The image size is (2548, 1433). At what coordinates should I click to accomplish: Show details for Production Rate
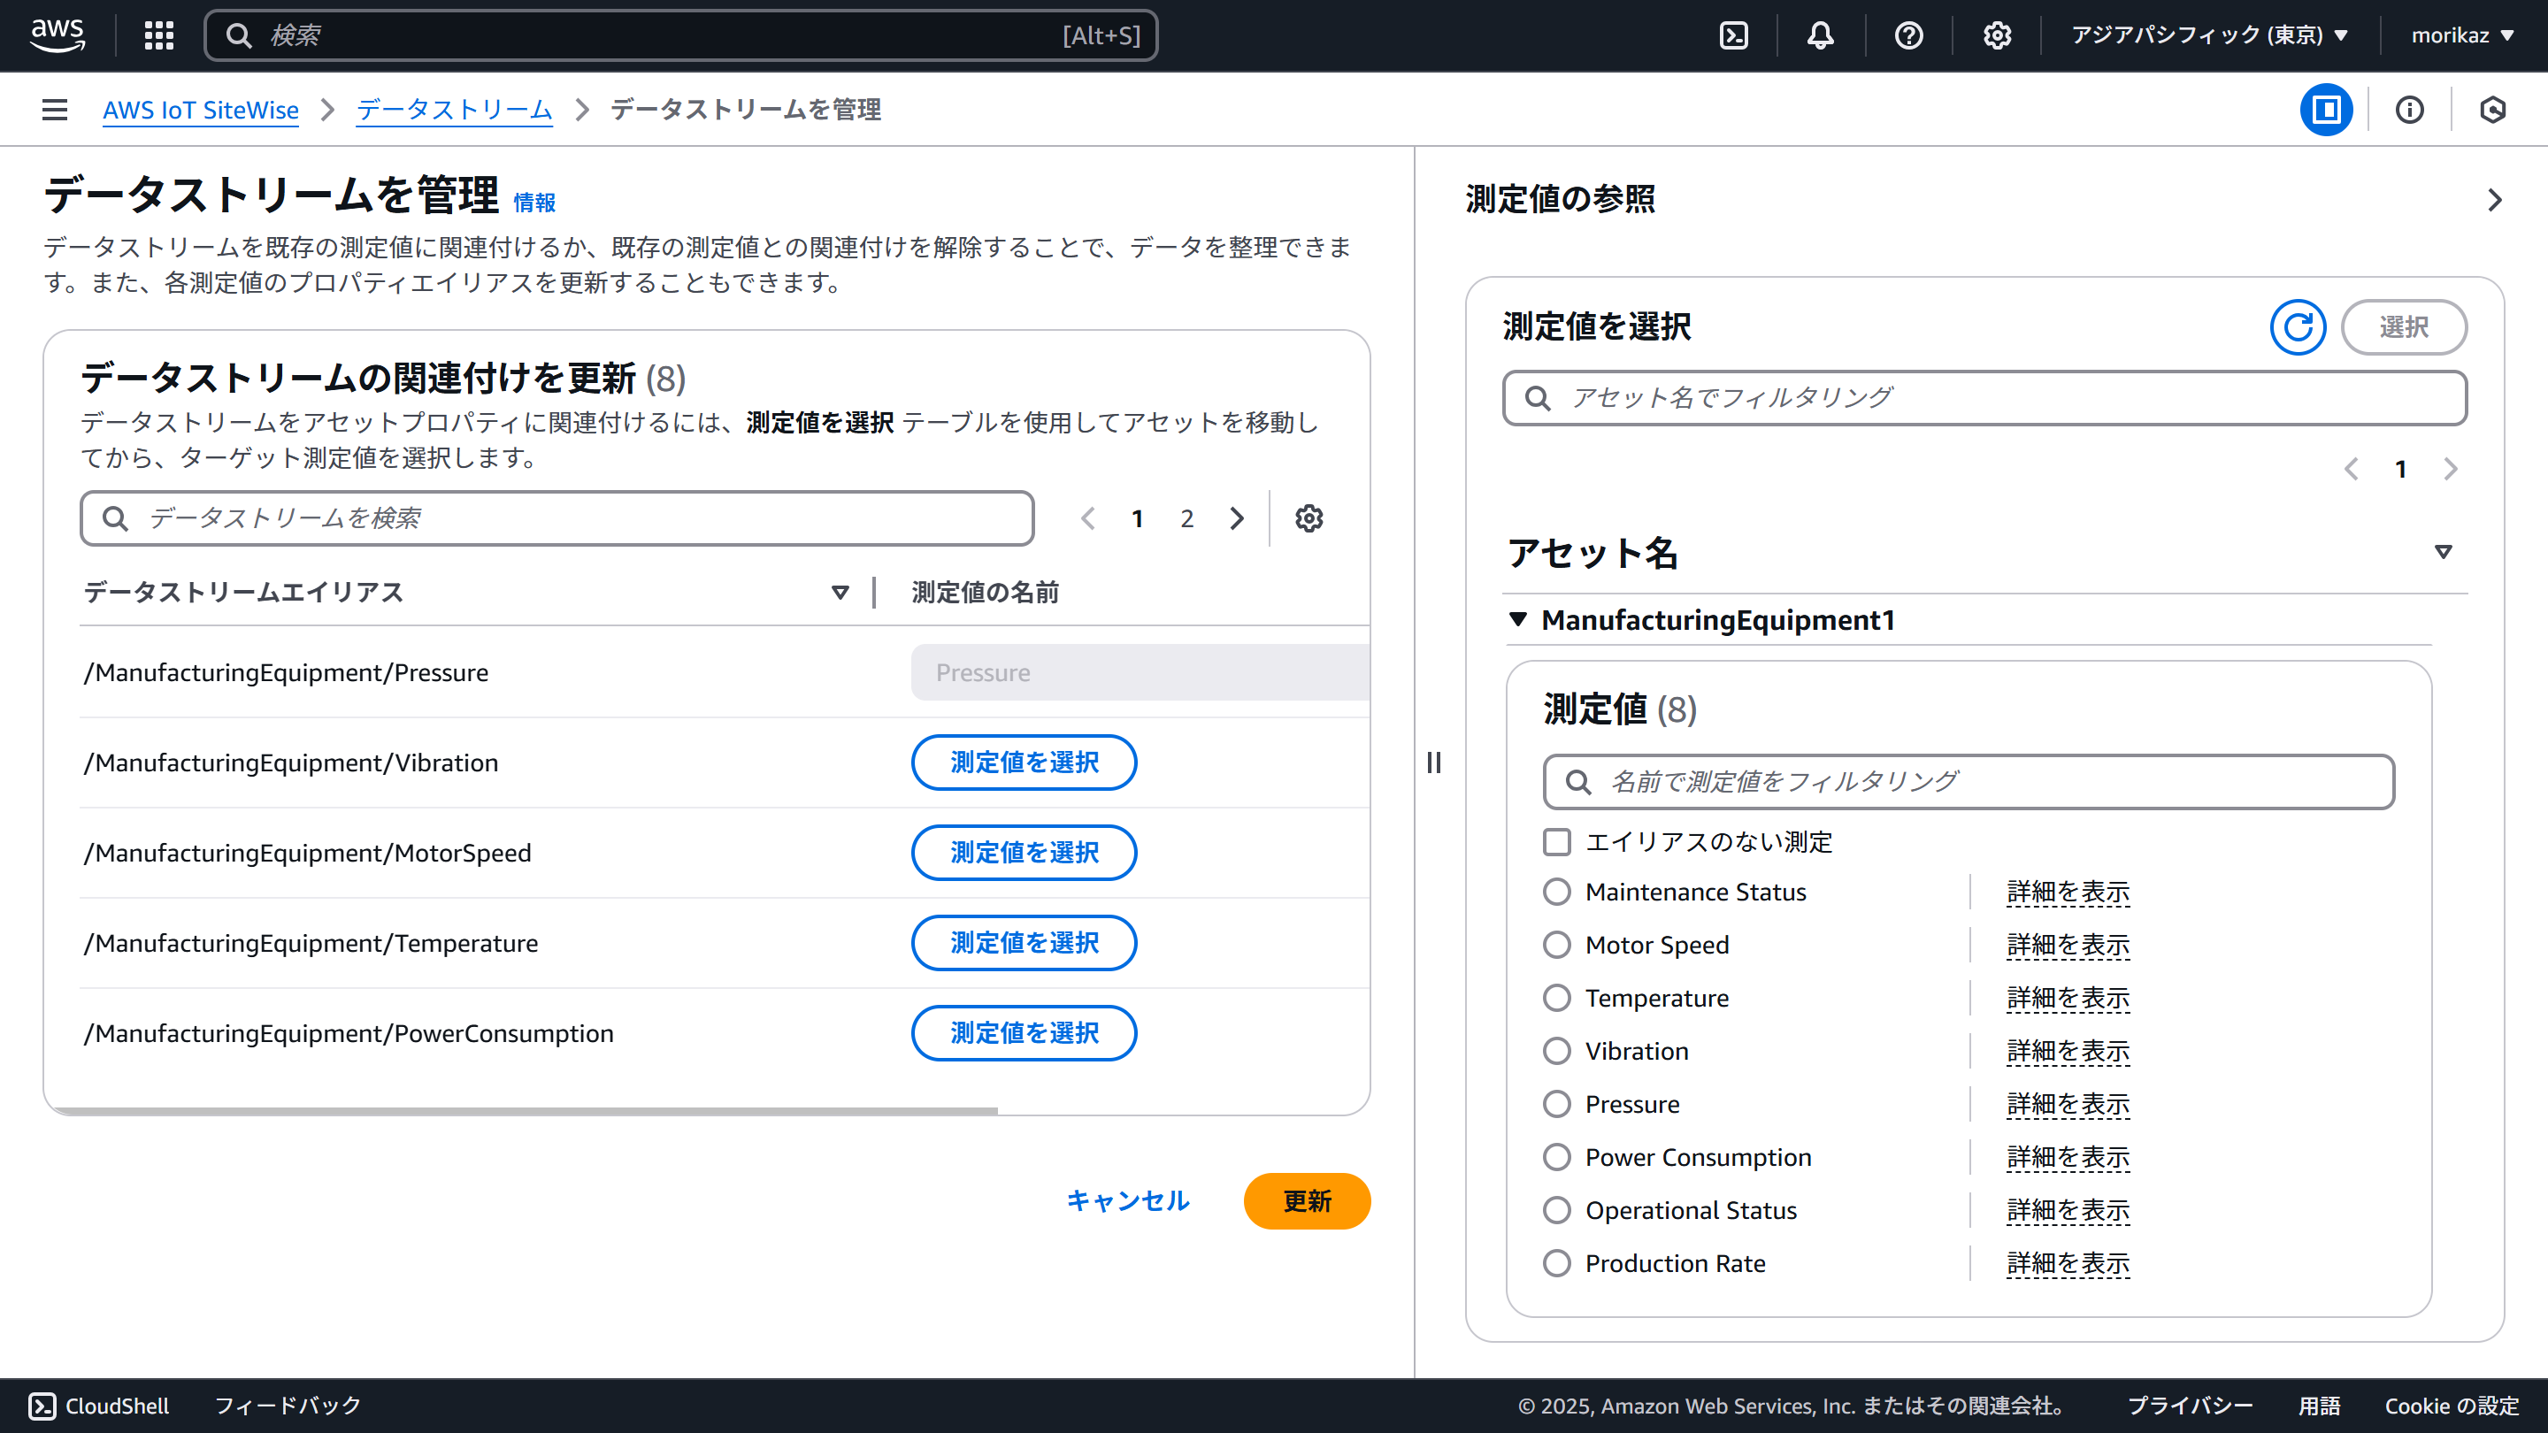click(x=2068, y=1263)
